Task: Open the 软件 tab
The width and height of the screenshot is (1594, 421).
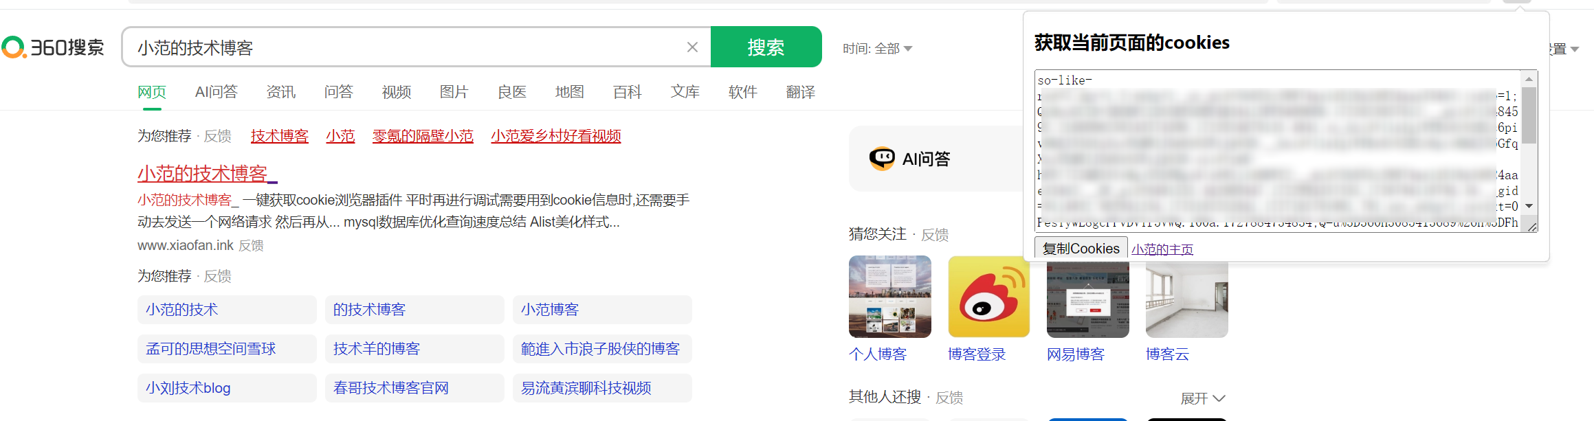Action: 743,92
